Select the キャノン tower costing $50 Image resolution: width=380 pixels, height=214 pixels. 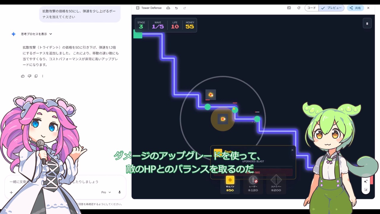coord(230,184)
